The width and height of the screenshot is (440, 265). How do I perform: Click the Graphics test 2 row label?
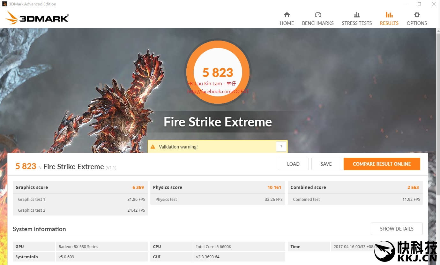(x=32, y=210)
